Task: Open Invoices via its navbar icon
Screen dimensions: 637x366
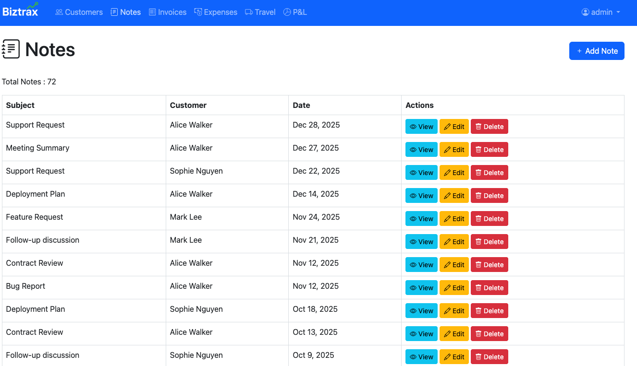Action: click(x=152, y=12)
